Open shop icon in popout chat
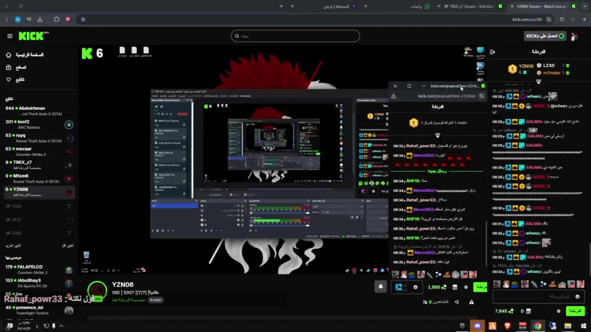Viewport: 591px width, 332px height. click(x=455, y=287)
